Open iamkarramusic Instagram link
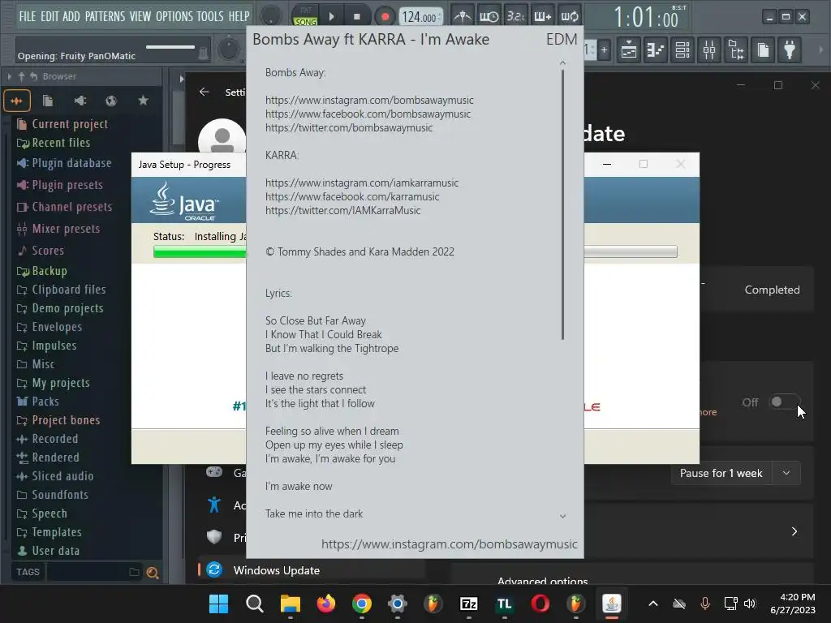 pyautogui.click(x=362, y=183)
